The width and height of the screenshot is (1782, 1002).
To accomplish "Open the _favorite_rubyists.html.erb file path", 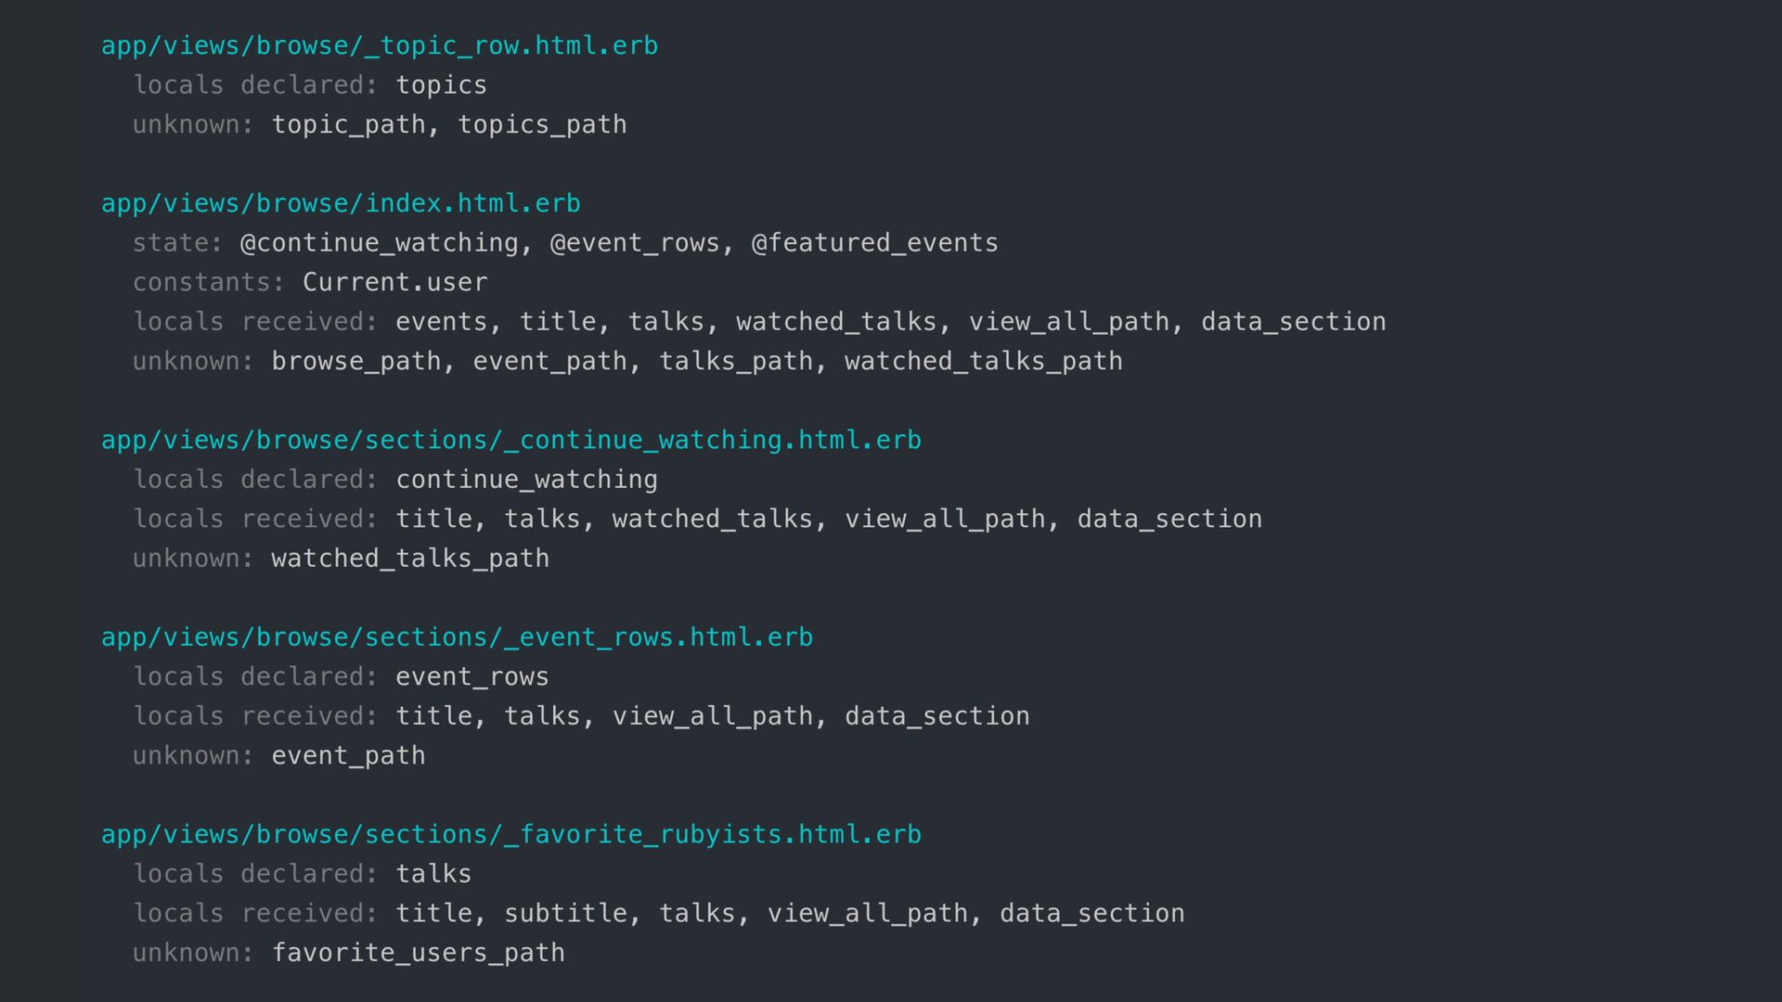I will [510, 834].
